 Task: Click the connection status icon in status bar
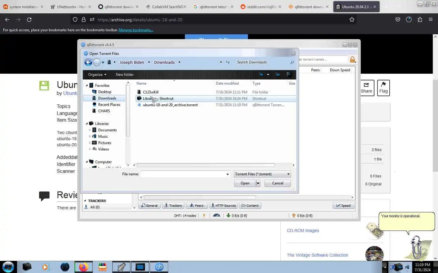(204, 216)
